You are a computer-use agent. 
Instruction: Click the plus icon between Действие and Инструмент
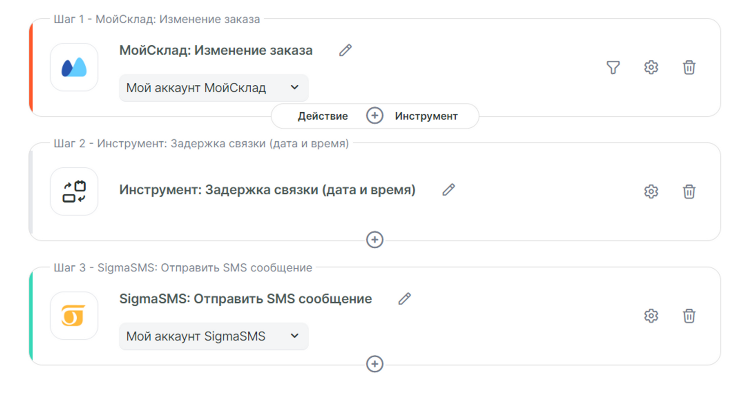pyautogui.click(x=375, y=116)
